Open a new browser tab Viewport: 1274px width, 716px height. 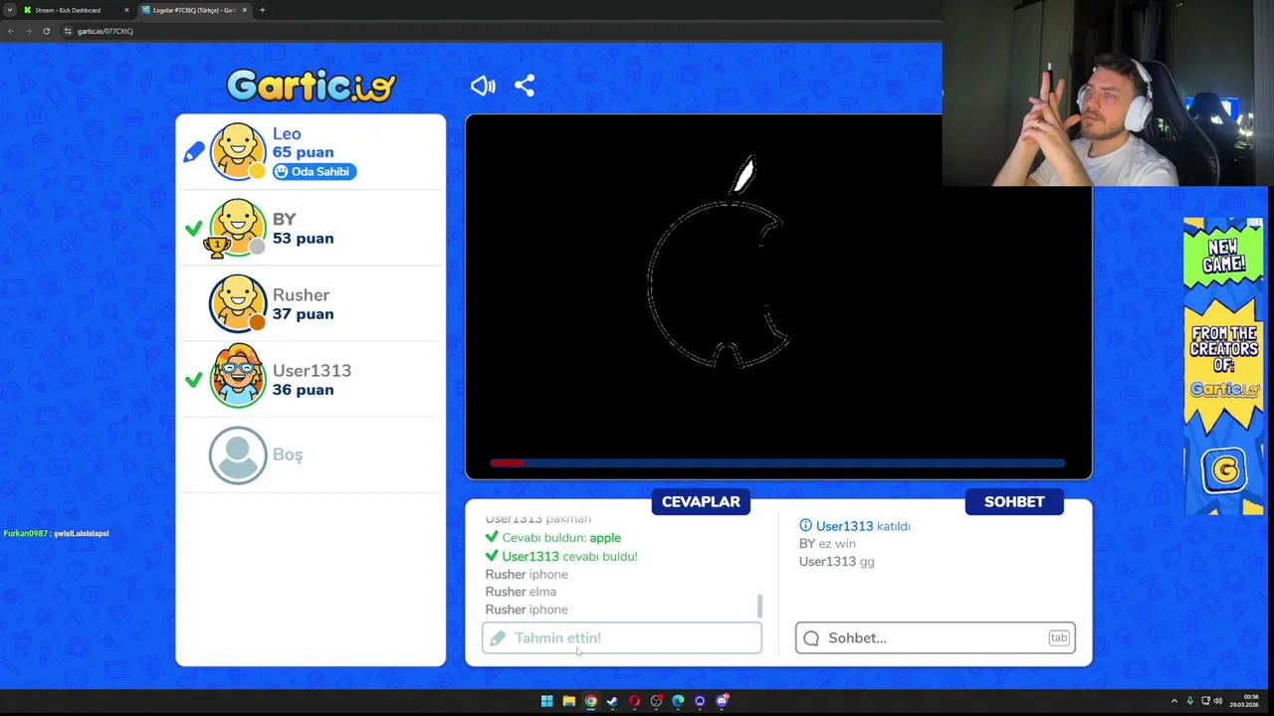262,10
